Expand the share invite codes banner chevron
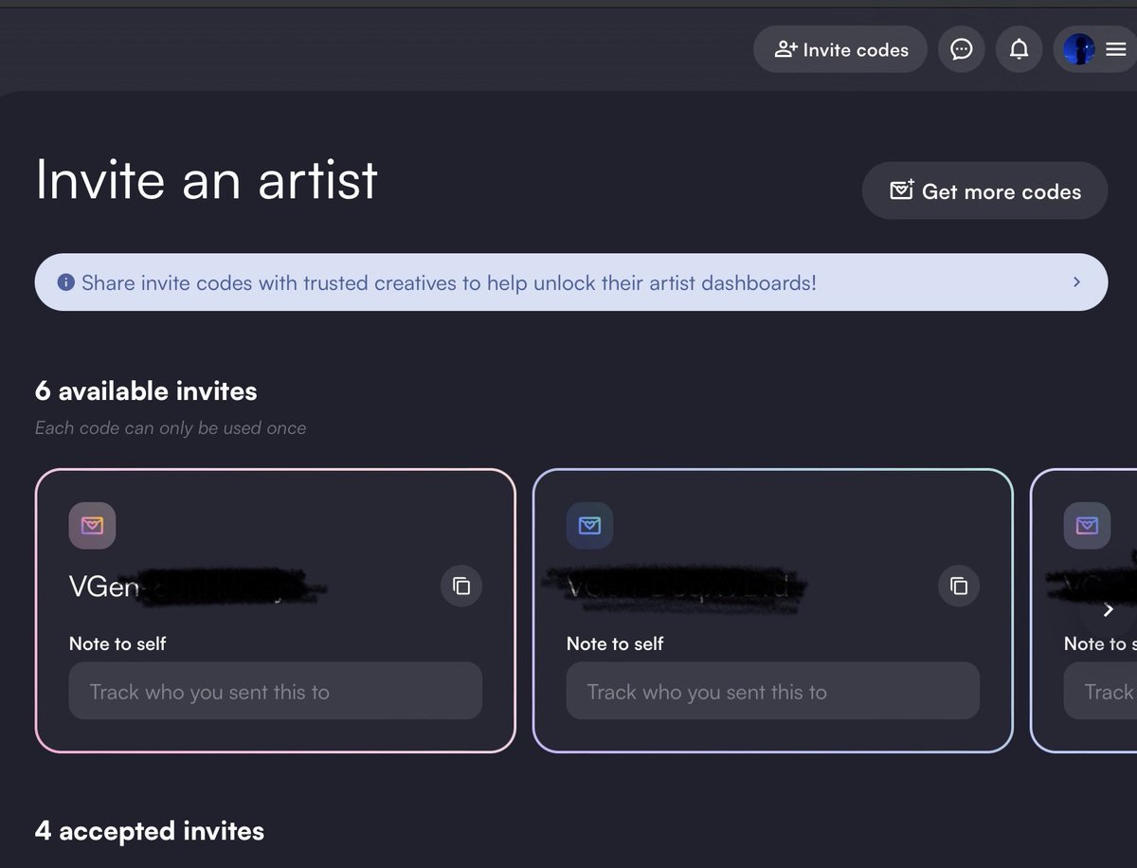The width and height of the screenshot is (1137, 868). [1076, 282]
